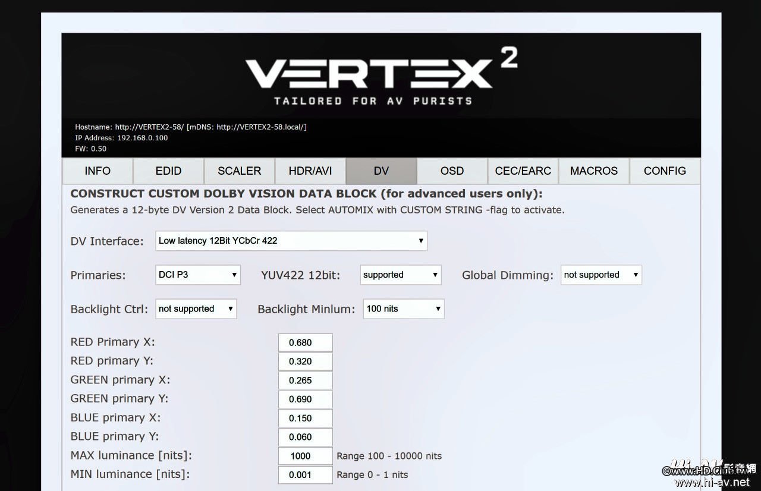Click the 'Global Dimming:' label
Screen dimensions: 761x491
508,275
